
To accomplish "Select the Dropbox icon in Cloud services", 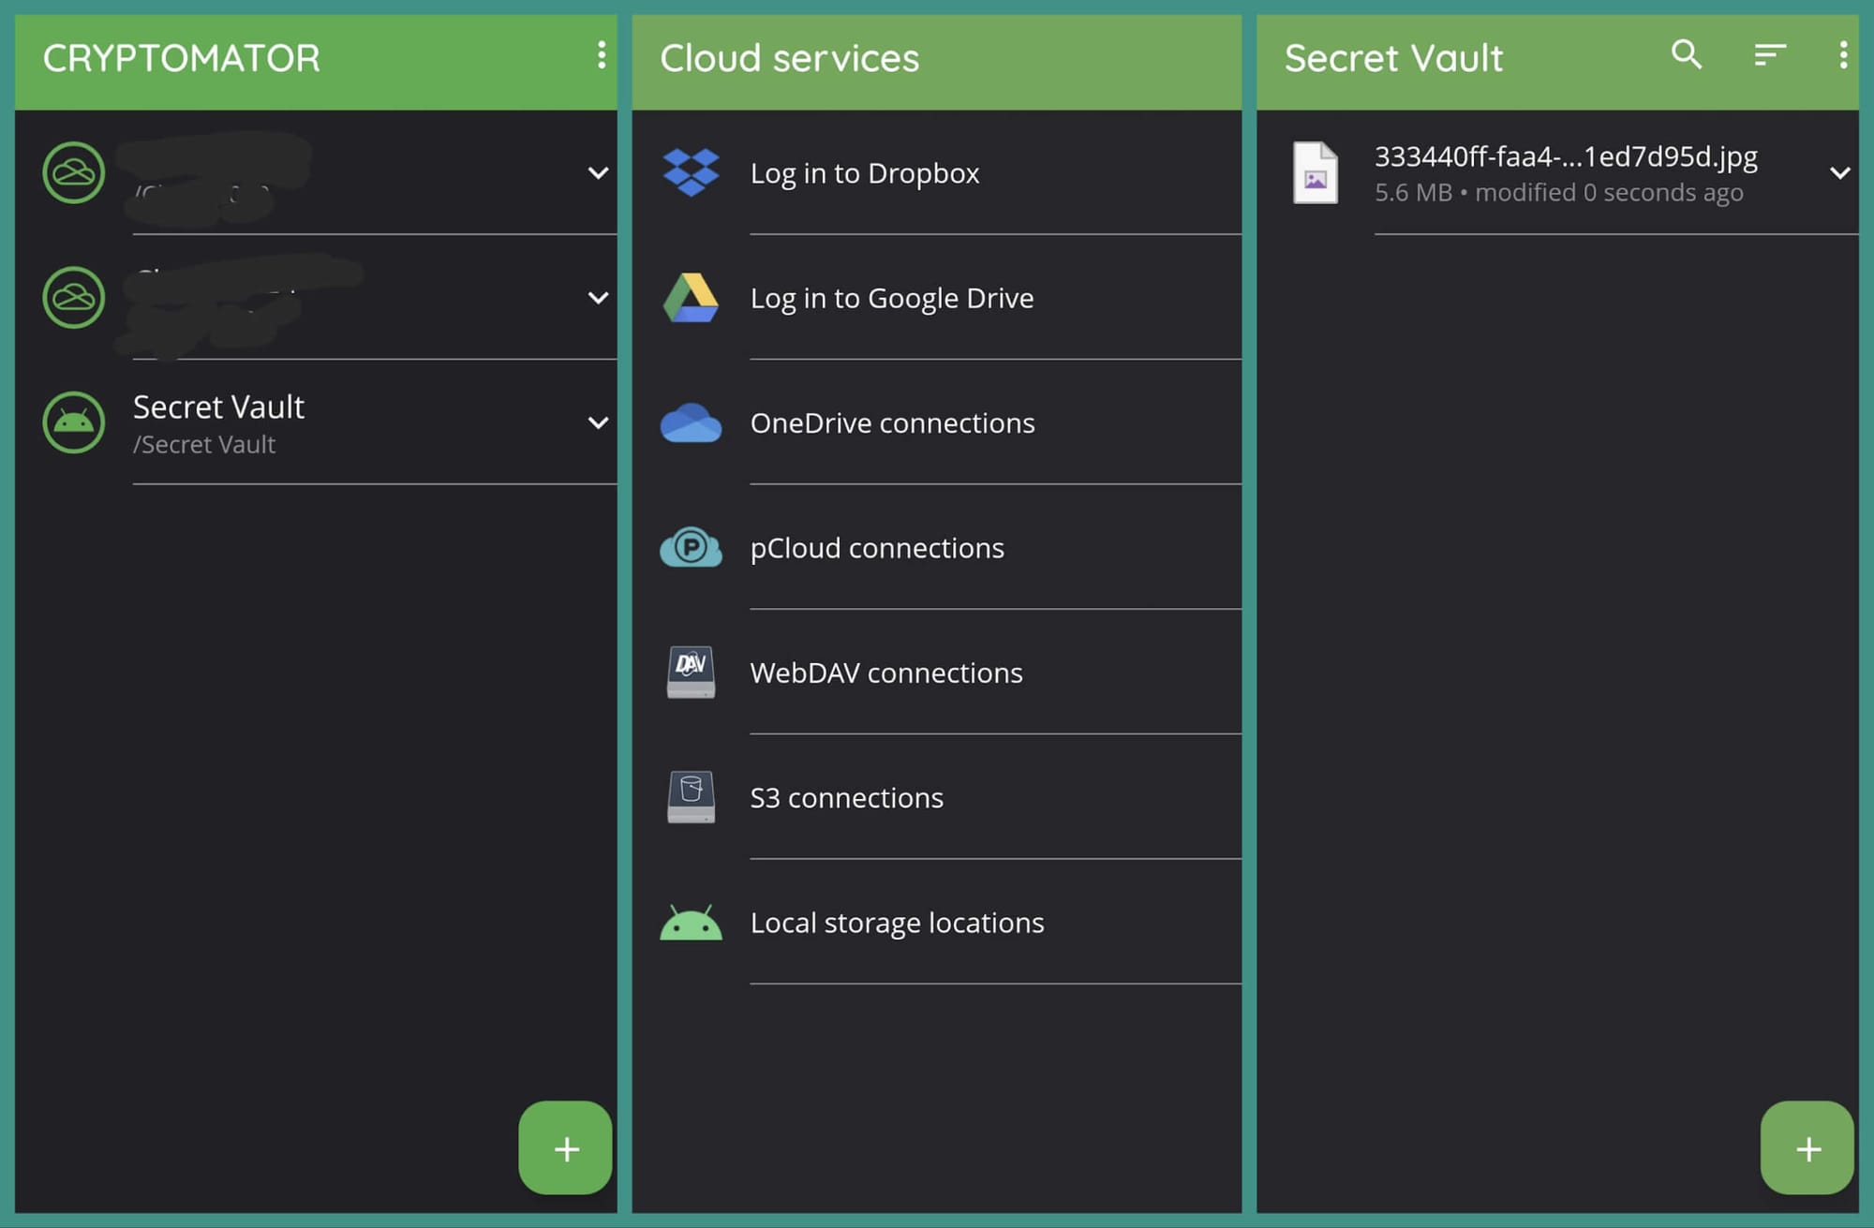I will click(691, 172).
